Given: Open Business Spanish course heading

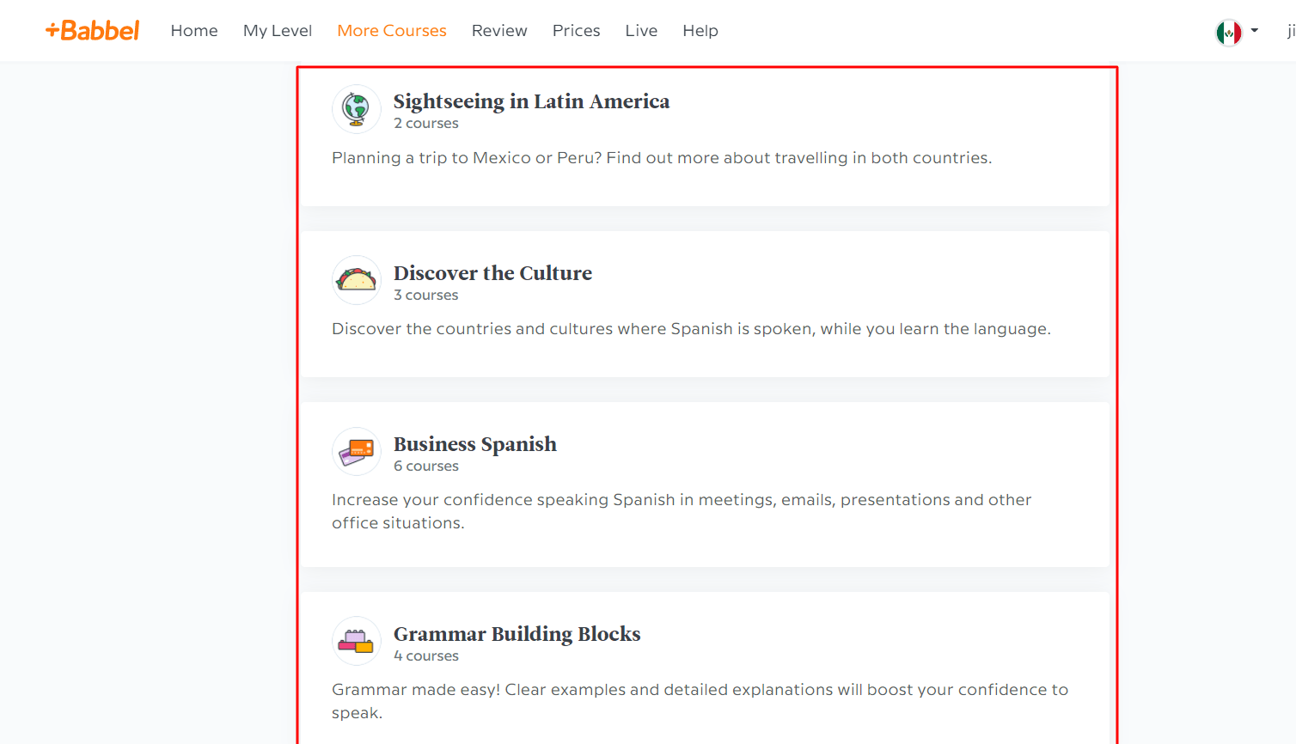Looking at the screenshot, I should point(475,444).
